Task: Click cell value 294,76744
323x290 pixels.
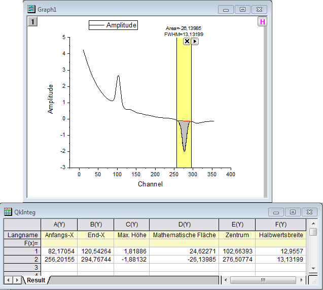Action: [95, 259]
